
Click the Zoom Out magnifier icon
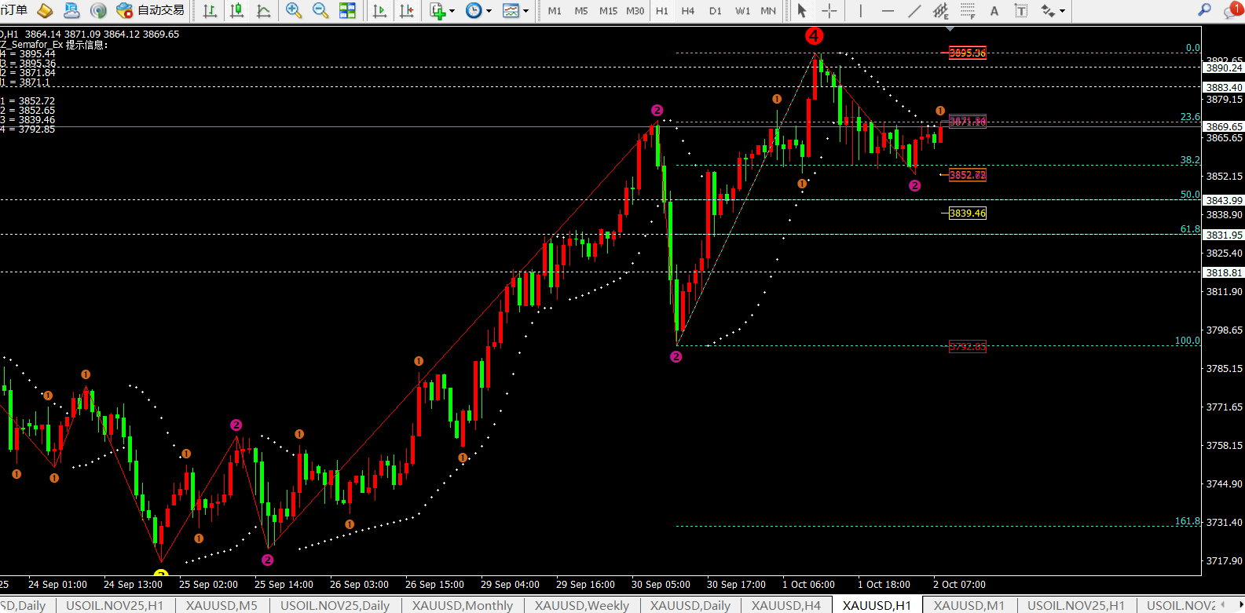tap(320, 11)
